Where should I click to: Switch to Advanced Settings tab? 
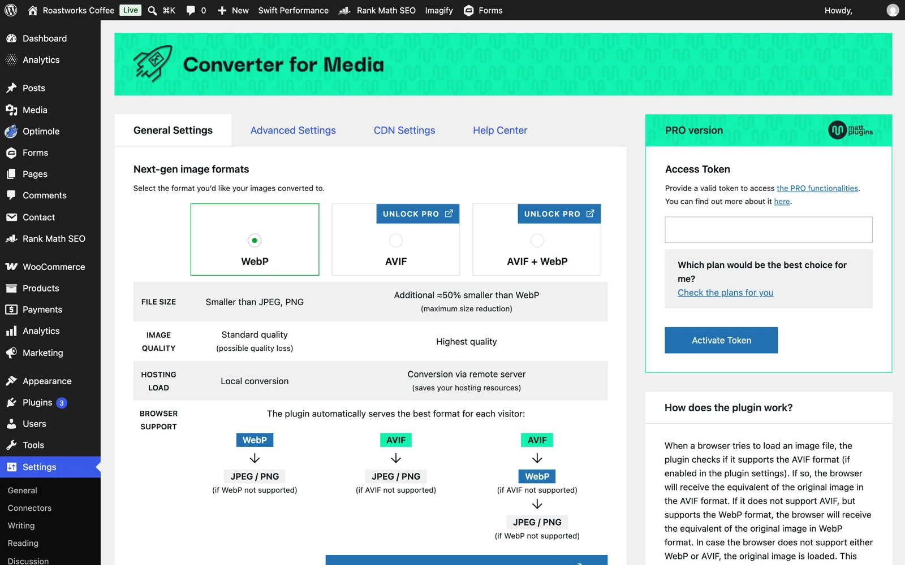[x=293, y=130]
